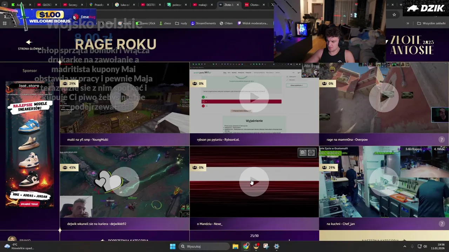
Task: Close the 'Złote A' active tab
Action: (x=238, y=5)
